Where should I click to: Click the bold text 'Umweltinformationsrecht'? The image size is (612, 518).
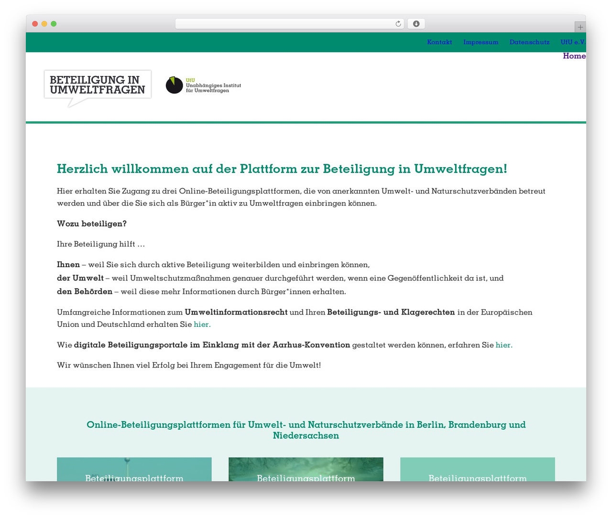pyautogui.click(x=236, y=312)
